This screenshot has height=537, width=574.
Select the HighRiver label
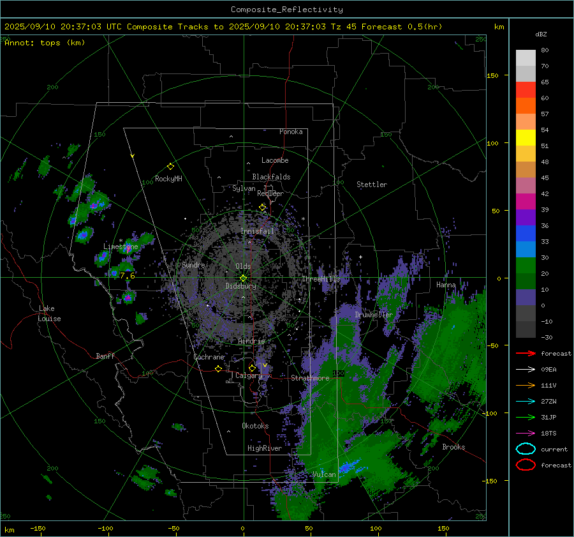265,448
